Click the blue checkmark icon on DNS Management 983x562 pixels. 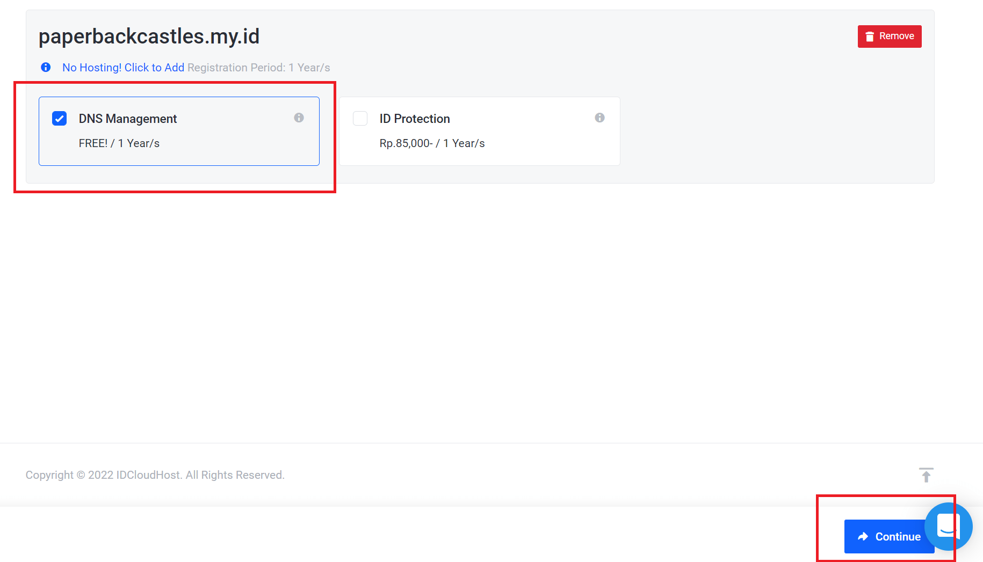pyautogui.click(x=59, y=118)
